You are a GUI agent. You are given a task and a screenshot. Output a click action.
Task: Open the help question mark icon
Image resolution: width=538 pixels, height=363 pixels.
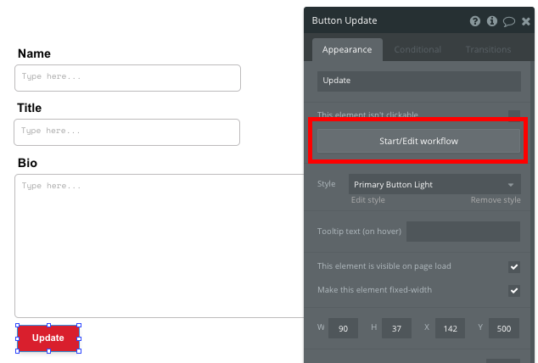click(x=475, y=21)
